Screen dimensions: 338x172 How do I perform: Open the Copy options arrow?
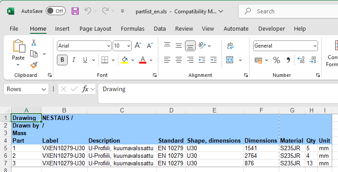coord(44,54)
